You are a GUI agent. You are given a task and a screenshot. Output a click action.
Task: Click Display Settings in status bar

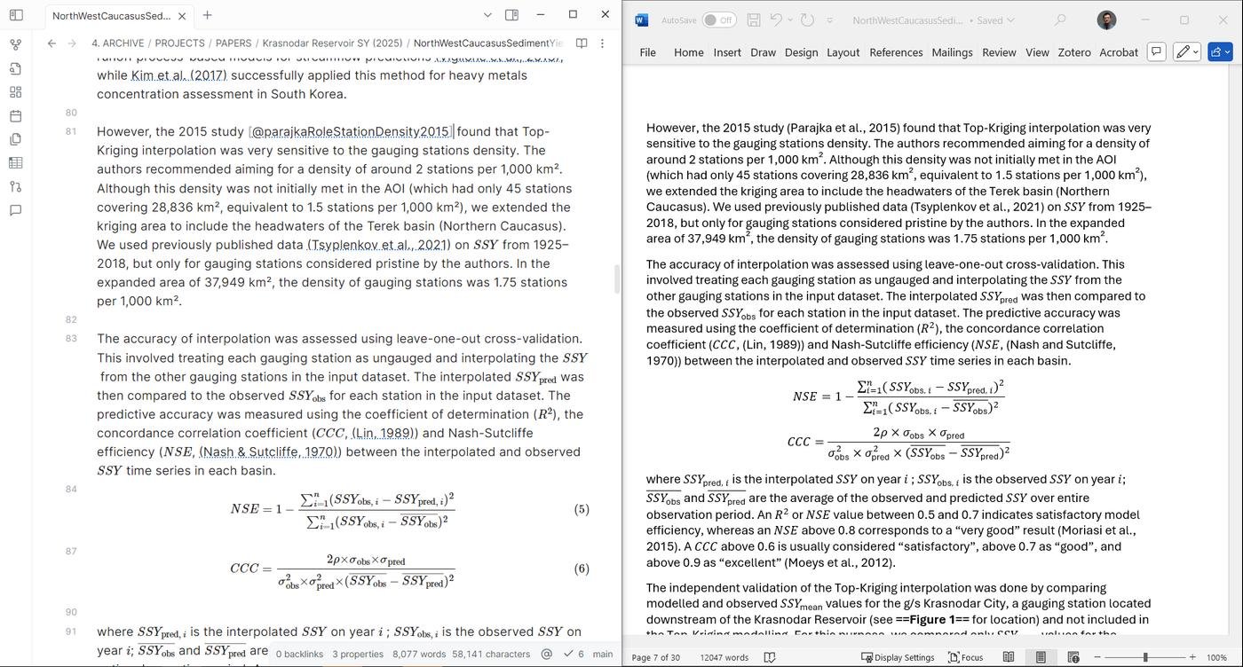897,657
